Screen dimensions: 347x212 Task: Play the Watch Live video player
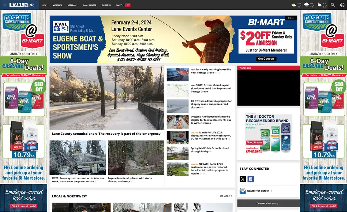coord(268,88)
